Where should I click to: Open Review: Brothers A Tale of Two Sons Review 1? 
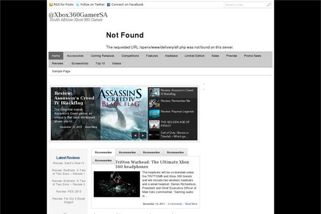[68, 172]
